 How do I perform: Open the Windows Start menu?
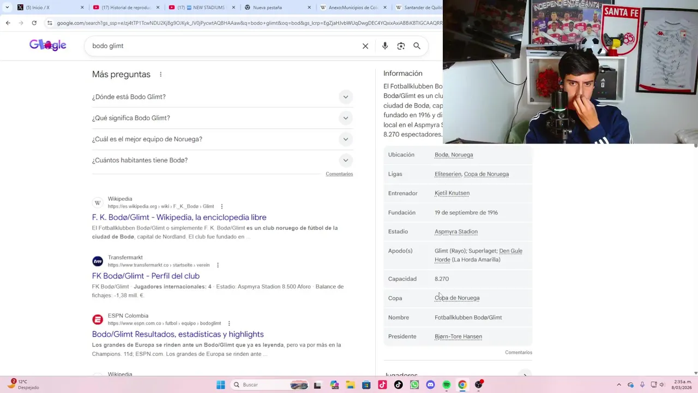220,385
